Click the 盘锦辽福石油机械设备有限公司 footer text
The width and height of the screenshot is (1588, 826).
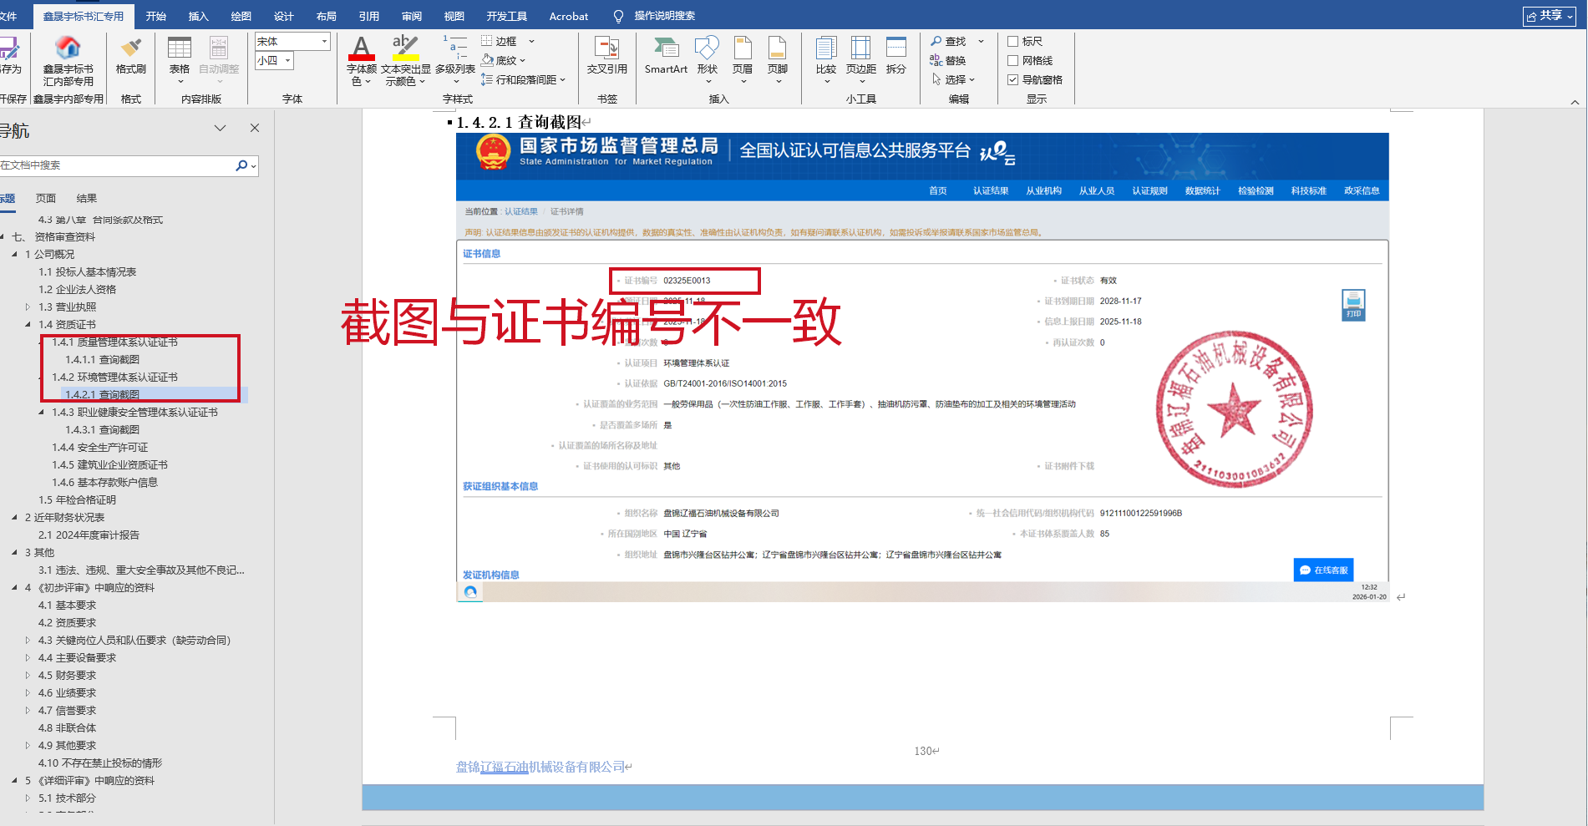(540, 767)
